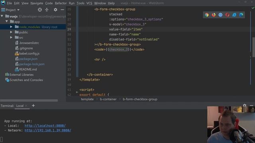Click run gutter arrow beside export default
This screenshot has width=255, height=143.
point(77,92)
